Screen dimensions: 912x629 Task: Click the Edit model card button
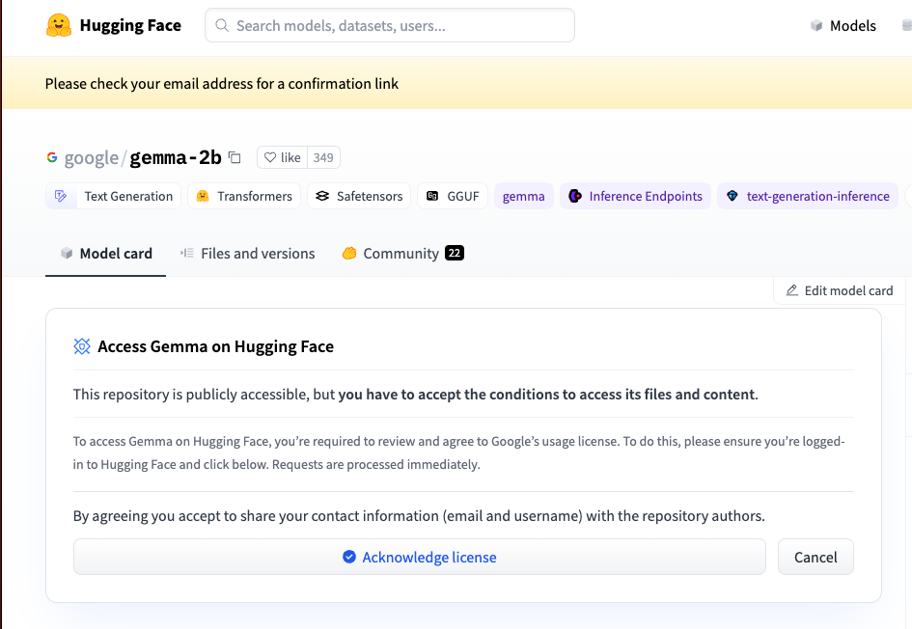coord(840,290)
